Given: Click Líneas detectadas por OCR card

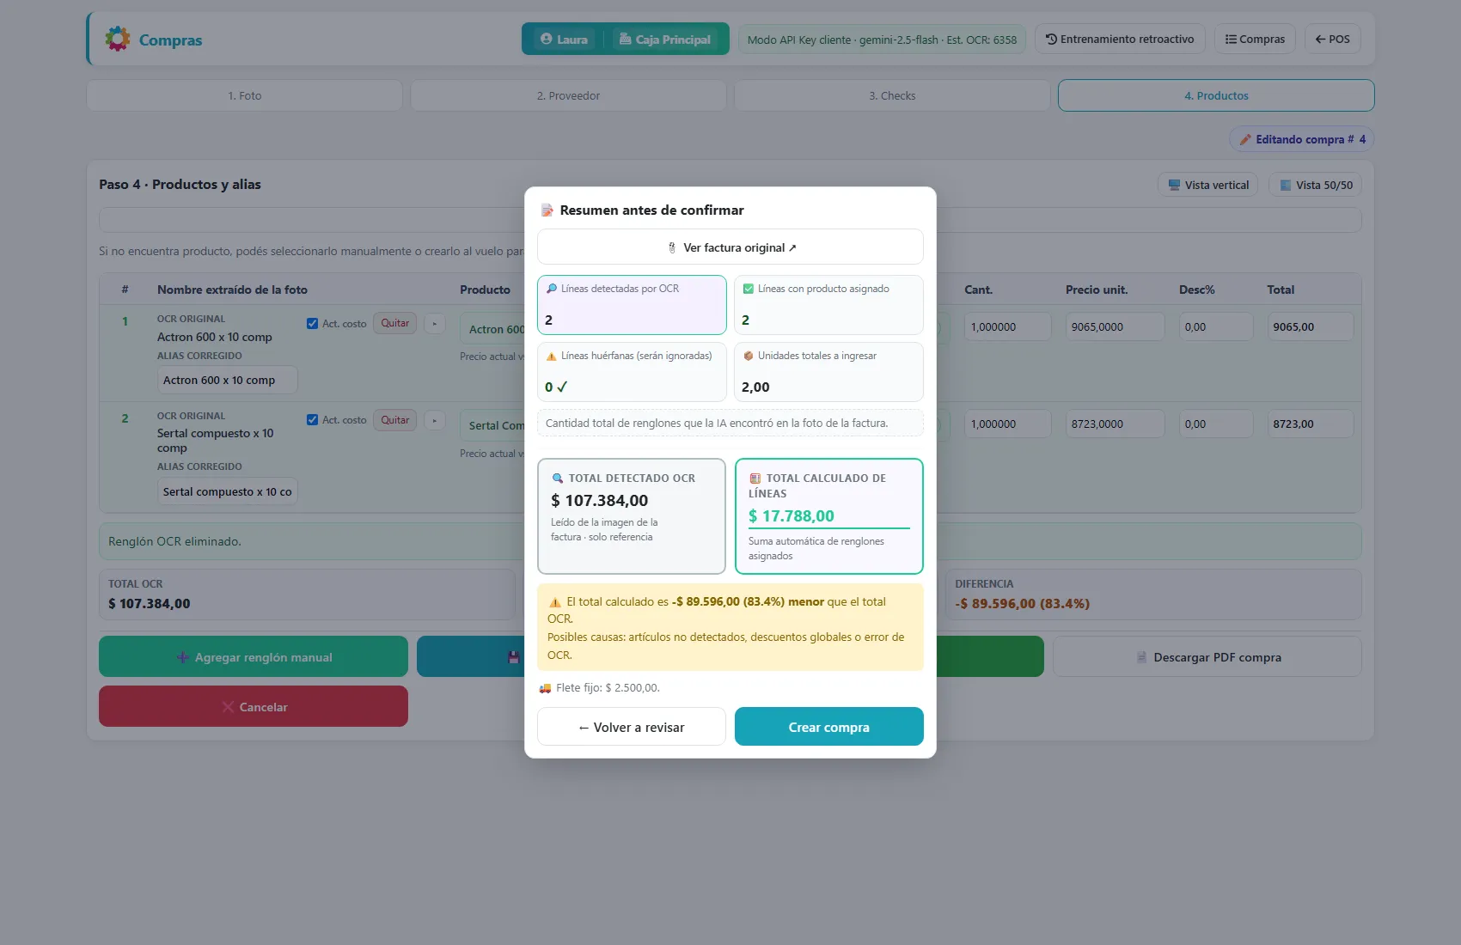Looking at the screenshot, I should 632,305.
